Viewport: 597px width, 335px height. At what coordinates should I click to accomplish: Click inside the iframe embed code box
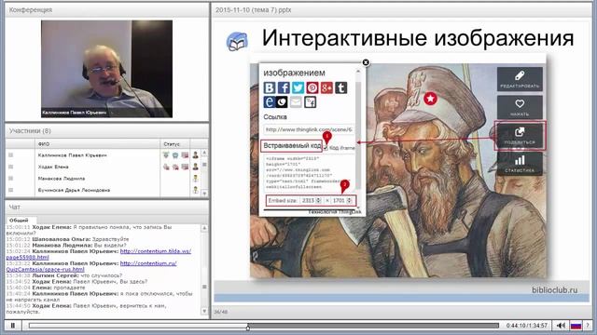(309, 172)
